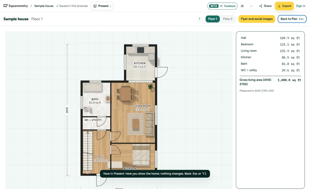
Task: Click the Kitchen 86.5 sq ft row
Action: pyautogui.click(x=270, y=57)
